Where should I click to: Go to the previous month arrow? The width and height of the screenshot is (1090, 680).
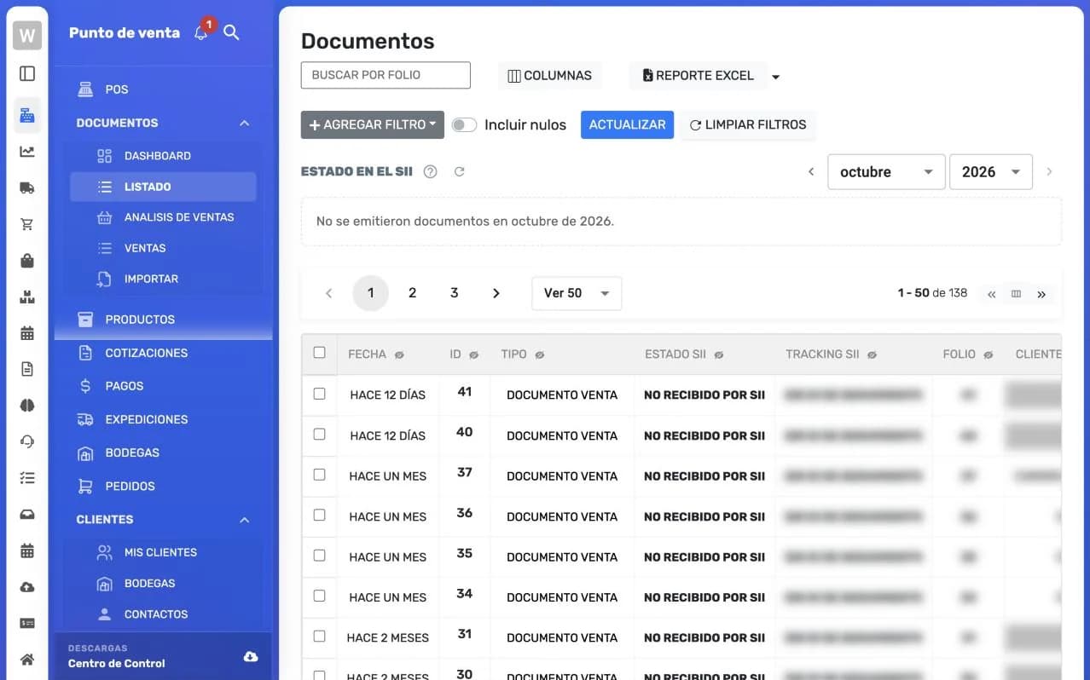coord(811,171)
